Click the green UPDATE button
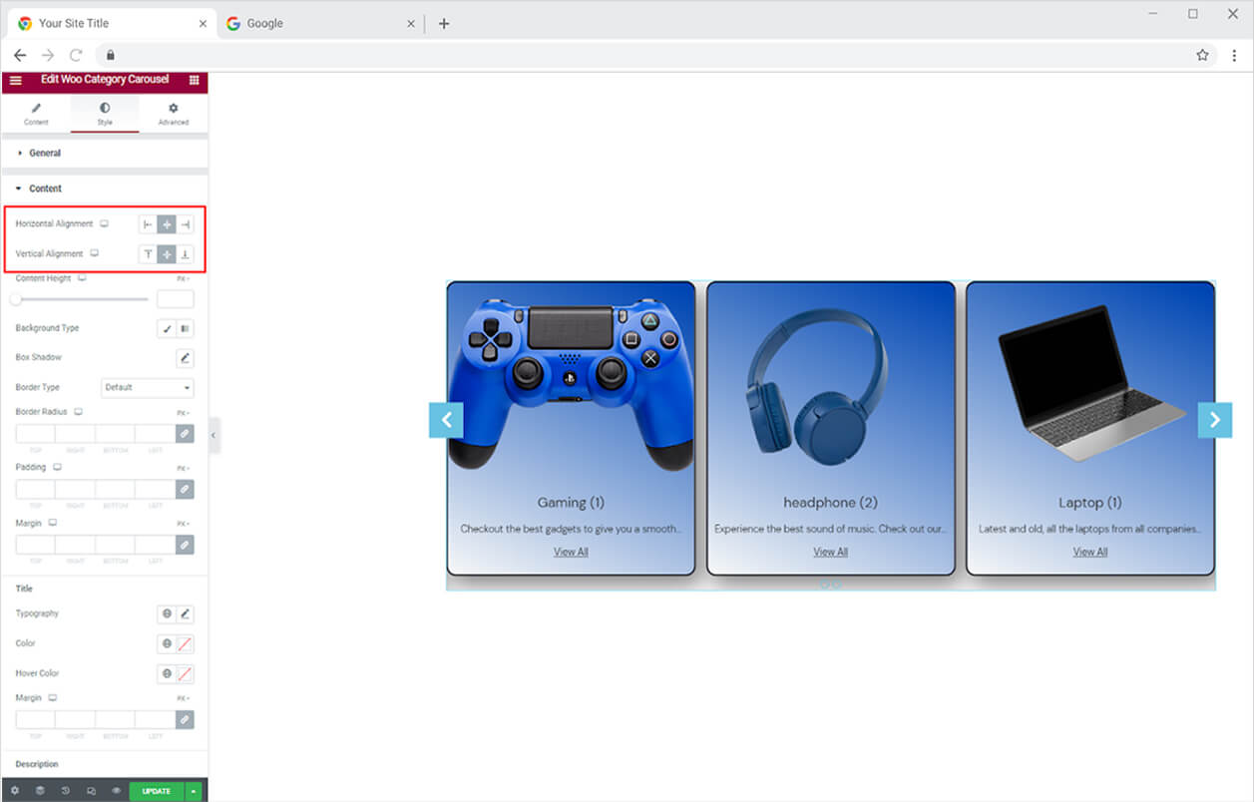This screenshot has width=1254, height=802. point(157,791)
